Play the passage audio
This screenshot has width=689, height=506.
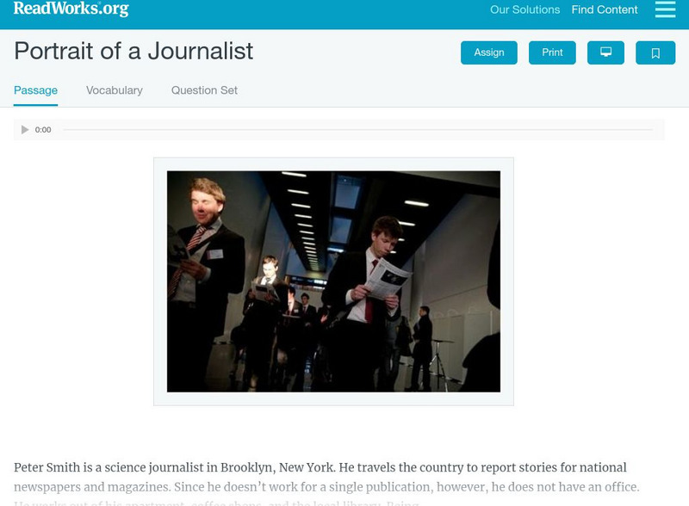click(x=25, y=130)
